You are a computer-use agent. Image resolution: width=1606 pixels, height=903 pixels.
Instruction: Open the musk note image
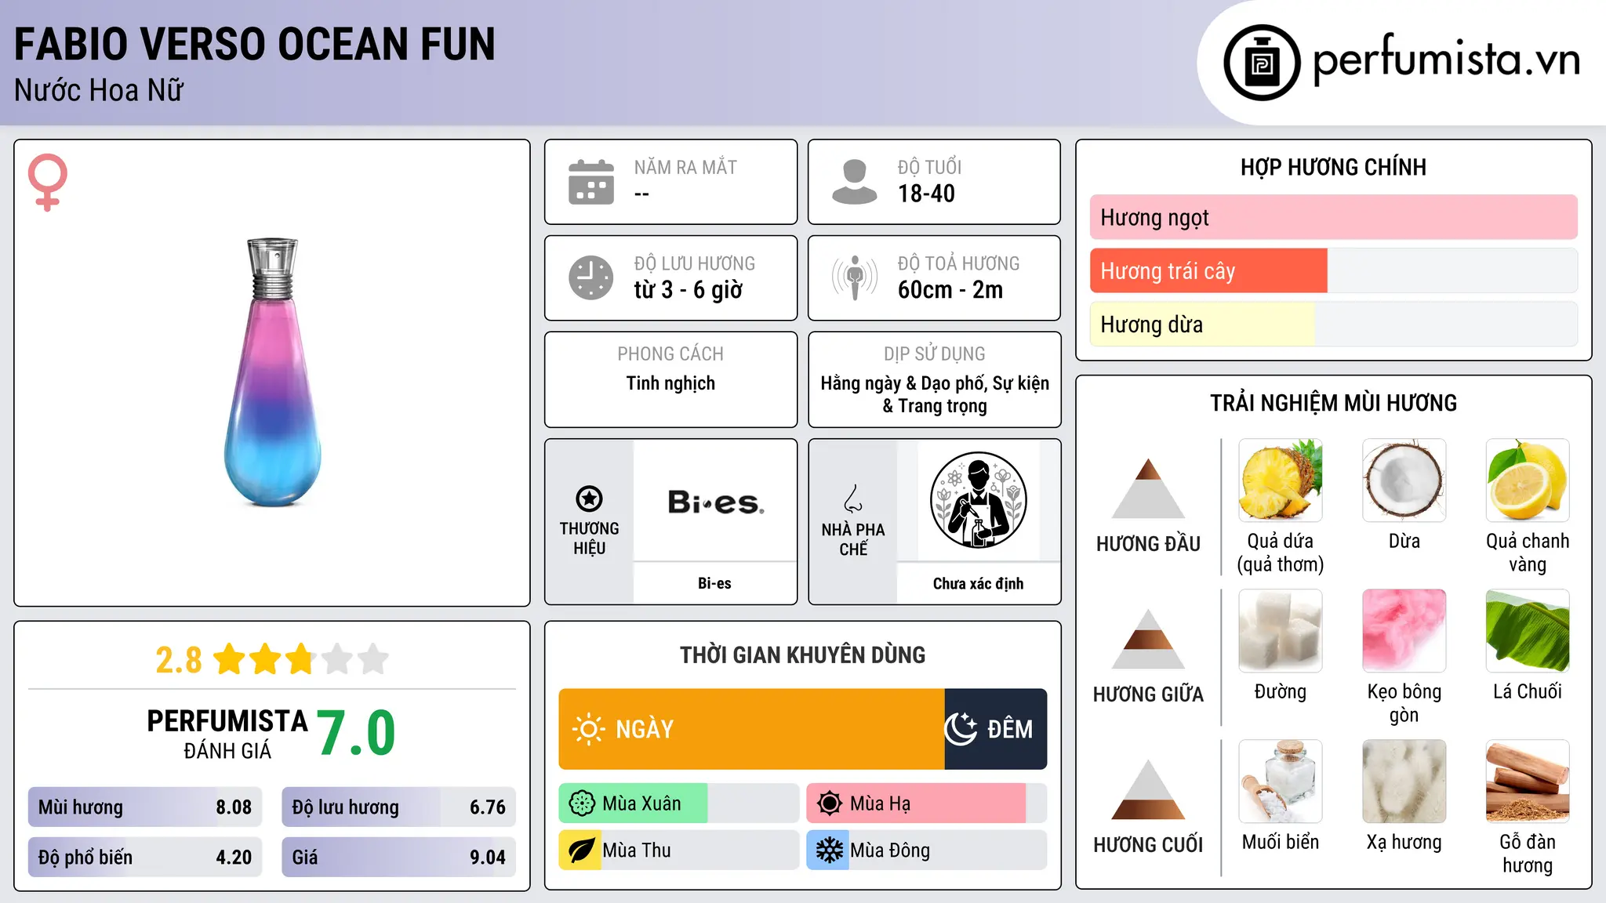1404,782
